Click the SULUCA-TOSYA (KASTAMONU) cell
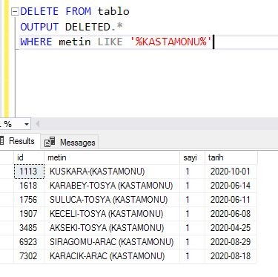This screenshot has height=277, width=278. [112, 200]
